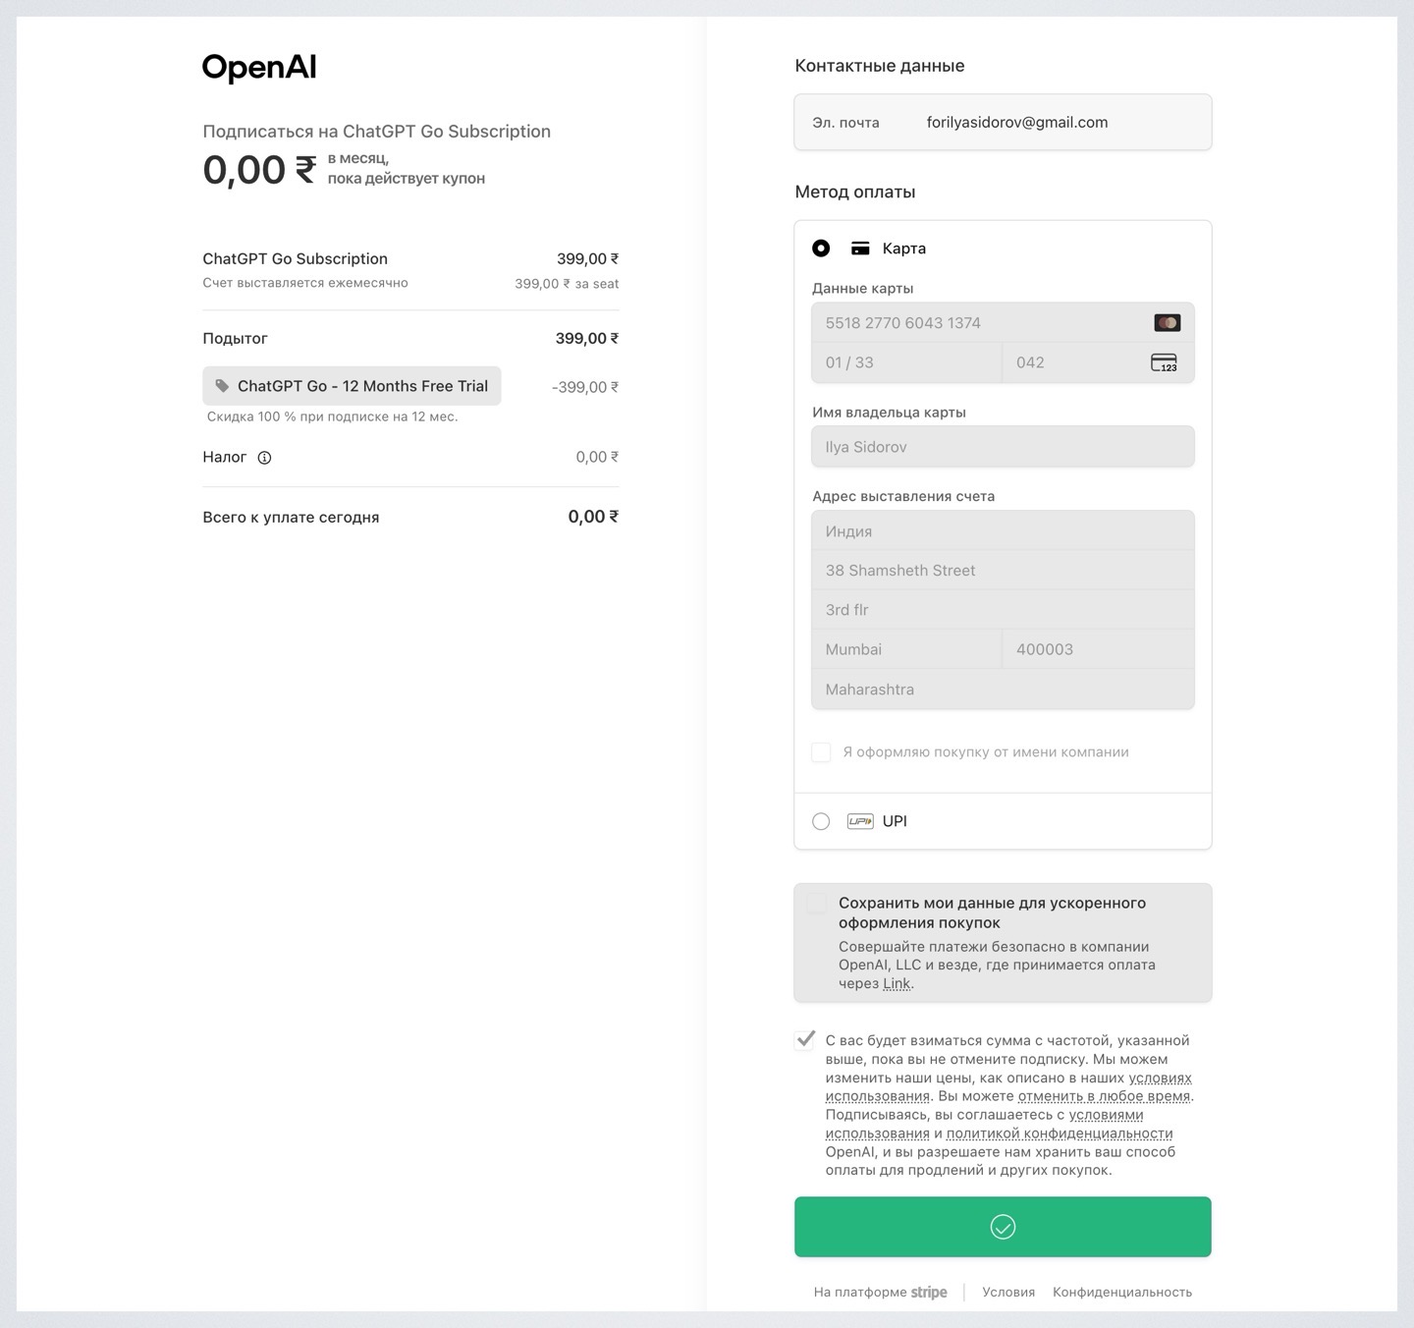Click the Mastercard brand icon in card field
The image size is (1414, 1328).
pos(1167,323)
